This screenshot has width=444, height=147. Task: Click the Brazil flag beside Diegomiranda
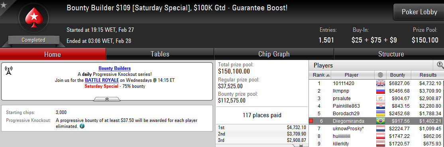click(380, 121)
